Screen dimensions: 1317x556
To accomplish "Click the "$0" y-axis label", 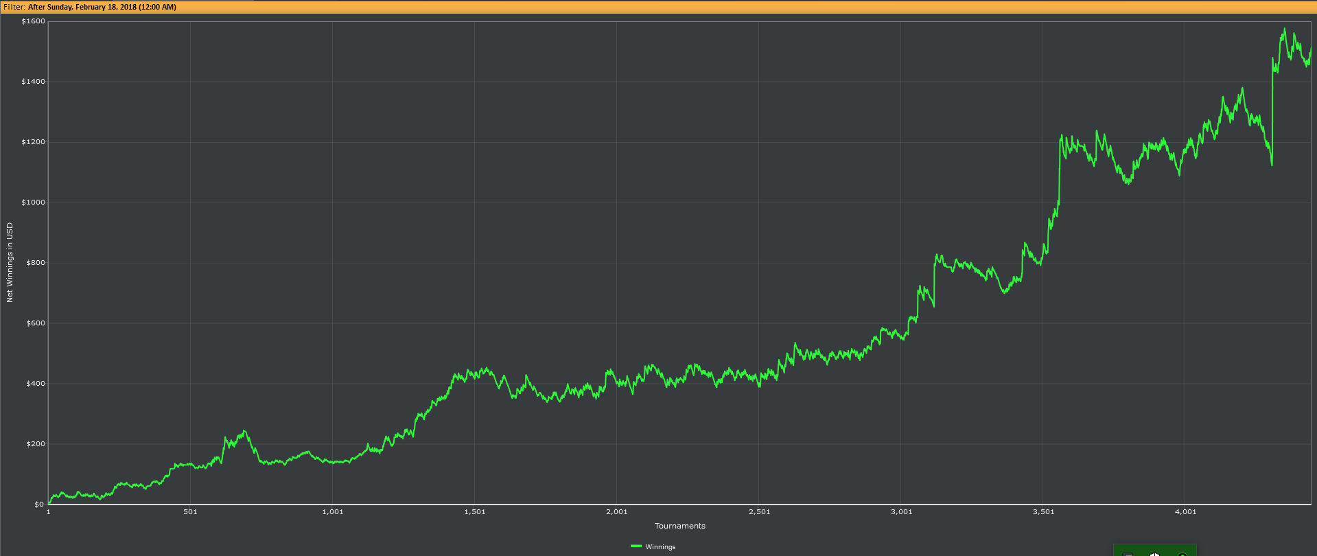I will click(x=39, y=505).
